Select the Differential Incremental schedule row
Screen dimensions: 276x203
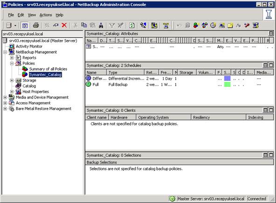pyautogui.click(x=179, y=78)
